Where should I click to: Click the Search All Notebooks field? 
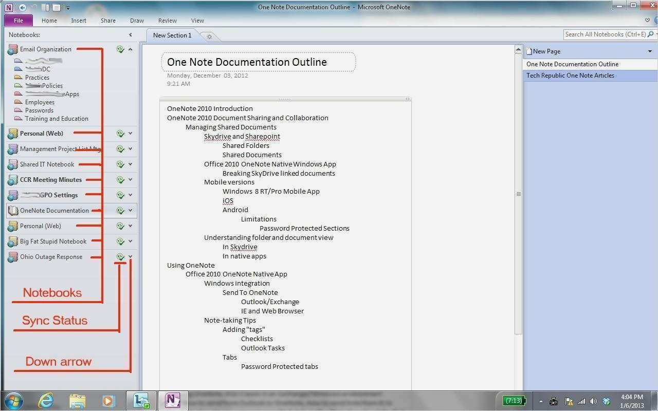click(x=605, y=34)
